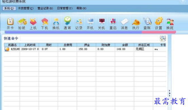Viewport: 188px width, 110px height.
Task: Click the 关机 shutdown icon
Action: click(102, 21)
